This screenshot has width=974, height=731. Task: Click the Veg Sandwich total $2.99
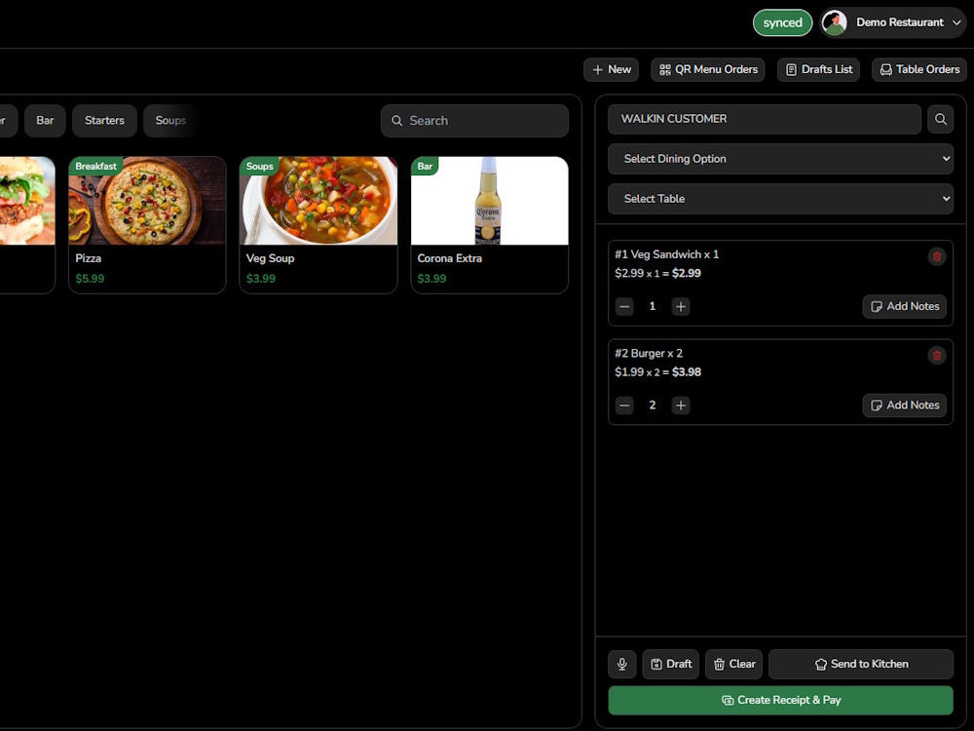coord(687,273)
